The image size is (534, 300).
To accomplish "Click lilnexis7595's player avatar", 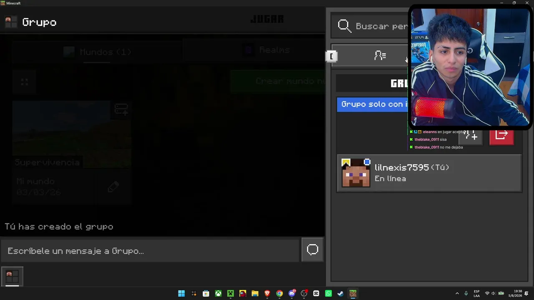I will tap(356, 173).
